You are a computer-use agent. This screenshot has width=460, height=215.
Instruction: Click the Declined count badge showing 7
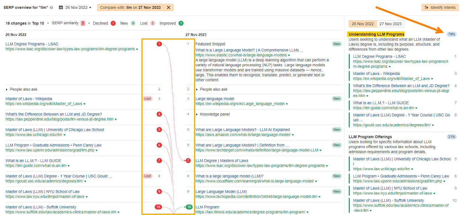[113, 23]
